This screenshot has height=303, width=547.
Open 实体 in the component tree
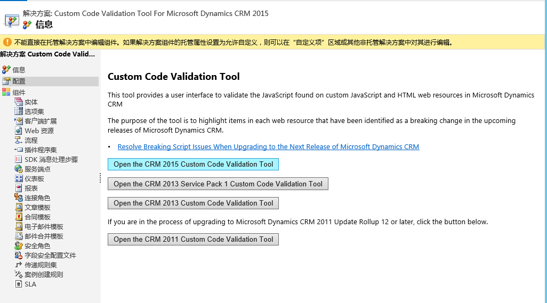[31, 102]
